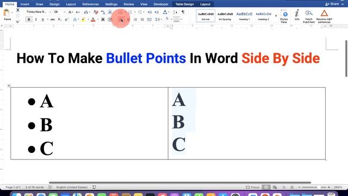
Task: Click English (United States) language indicator
Action: pos(72,187)
